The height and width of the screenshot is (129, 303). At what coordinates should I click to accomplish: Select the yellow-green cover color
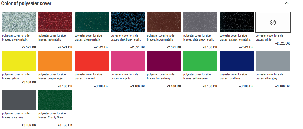point(200,61)
